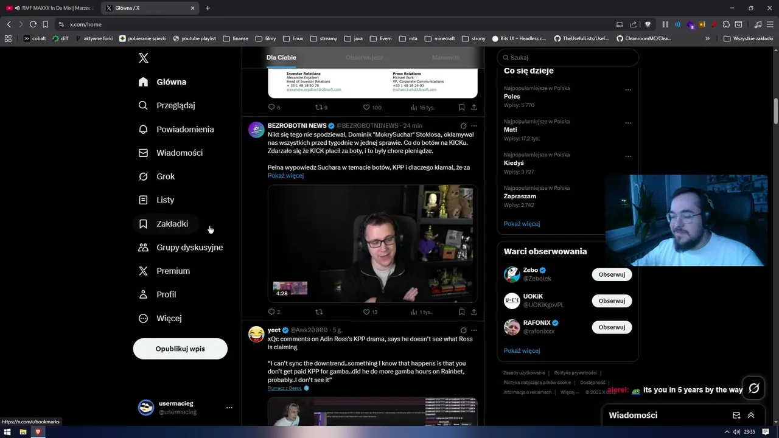Follow Zebo account

point(612,274)
